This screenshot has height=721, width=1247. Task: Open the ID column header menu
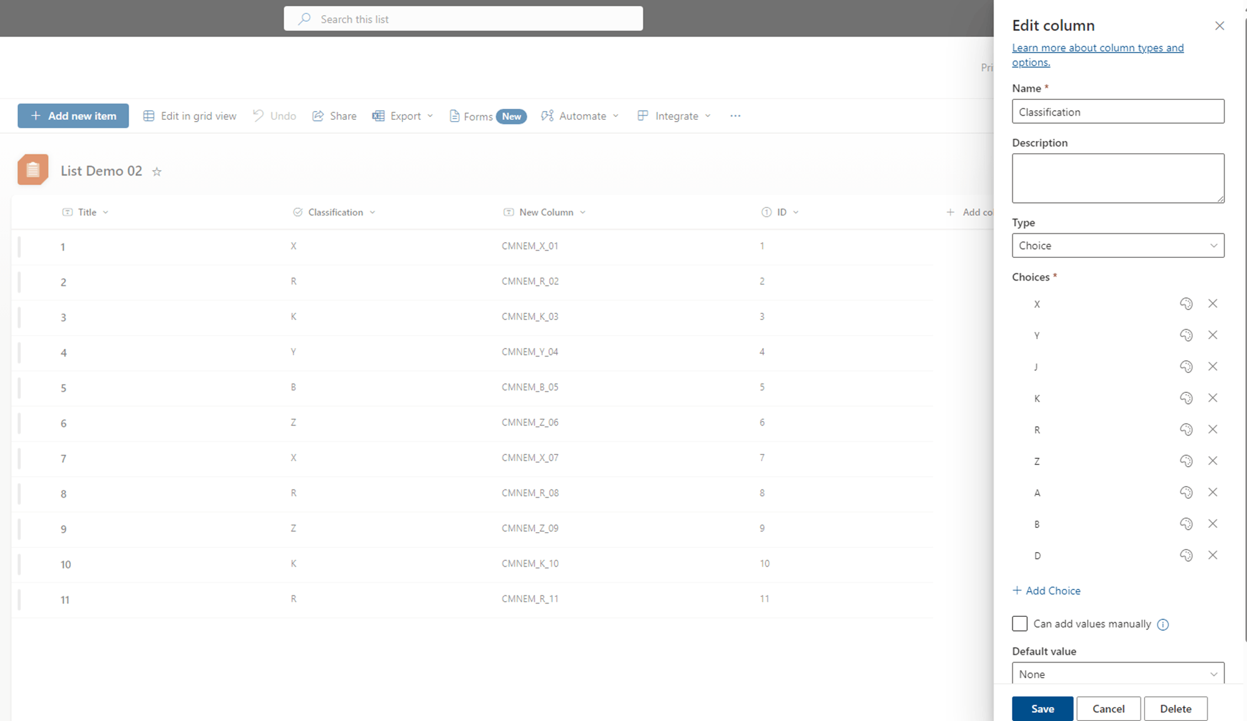coord(780,212)
